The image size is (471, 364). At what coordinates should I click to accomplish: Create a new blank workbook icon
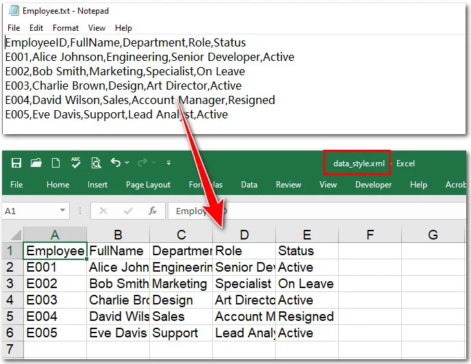point(56,163)
